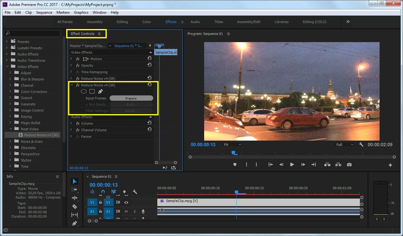Select the Selection arrow tool
This screenshot has width=403, height=236.
(75, 181)
